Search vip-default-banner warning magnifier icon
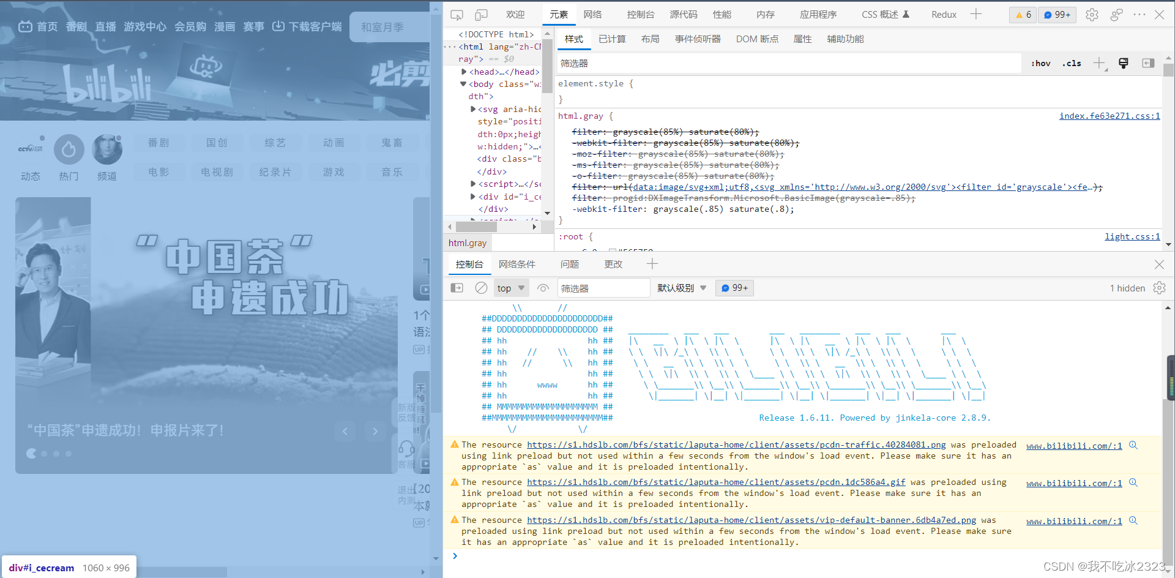 tap(1133, 520)
